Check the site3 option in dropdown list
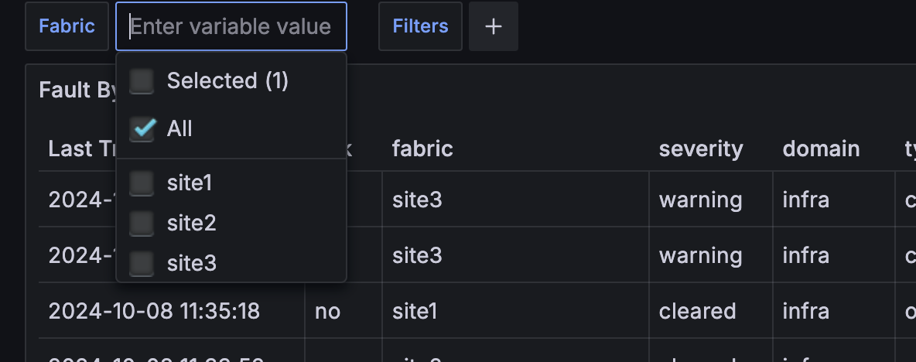Screen dimensions: 916x362 pyautogui.click(x=142, y=264)
